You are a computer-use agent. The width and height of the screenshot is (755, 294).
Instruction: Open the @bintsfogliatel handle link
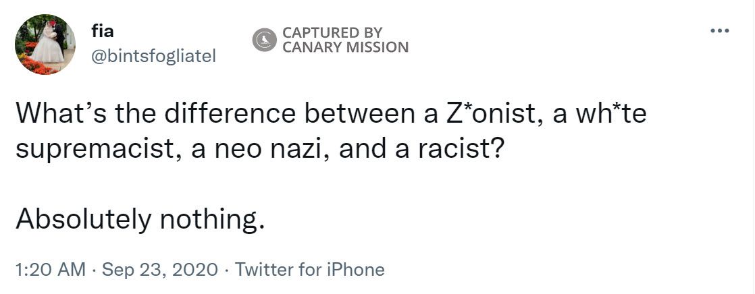(153, 57)
